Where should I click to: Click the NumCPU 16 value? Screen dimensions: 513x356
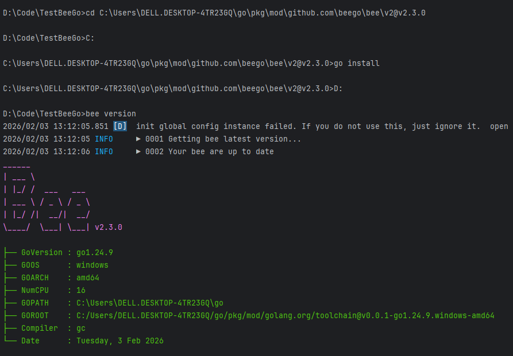pyautogui.click(x=81, y=290)
